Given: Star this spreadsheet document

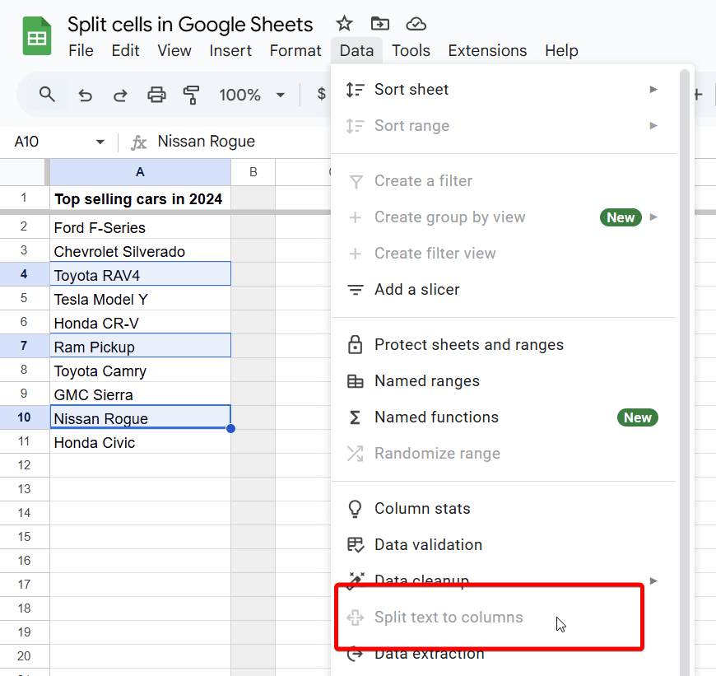Looking at the screenshot, I should pyautogui.click(x=344, y=23).
